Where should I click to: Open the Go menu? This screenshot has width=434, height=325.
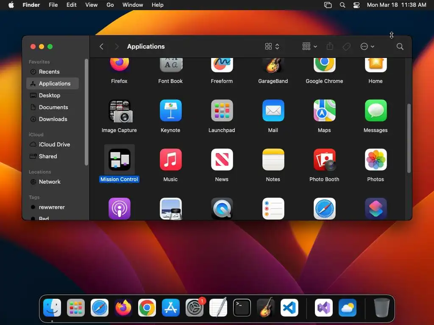[110, 5]
